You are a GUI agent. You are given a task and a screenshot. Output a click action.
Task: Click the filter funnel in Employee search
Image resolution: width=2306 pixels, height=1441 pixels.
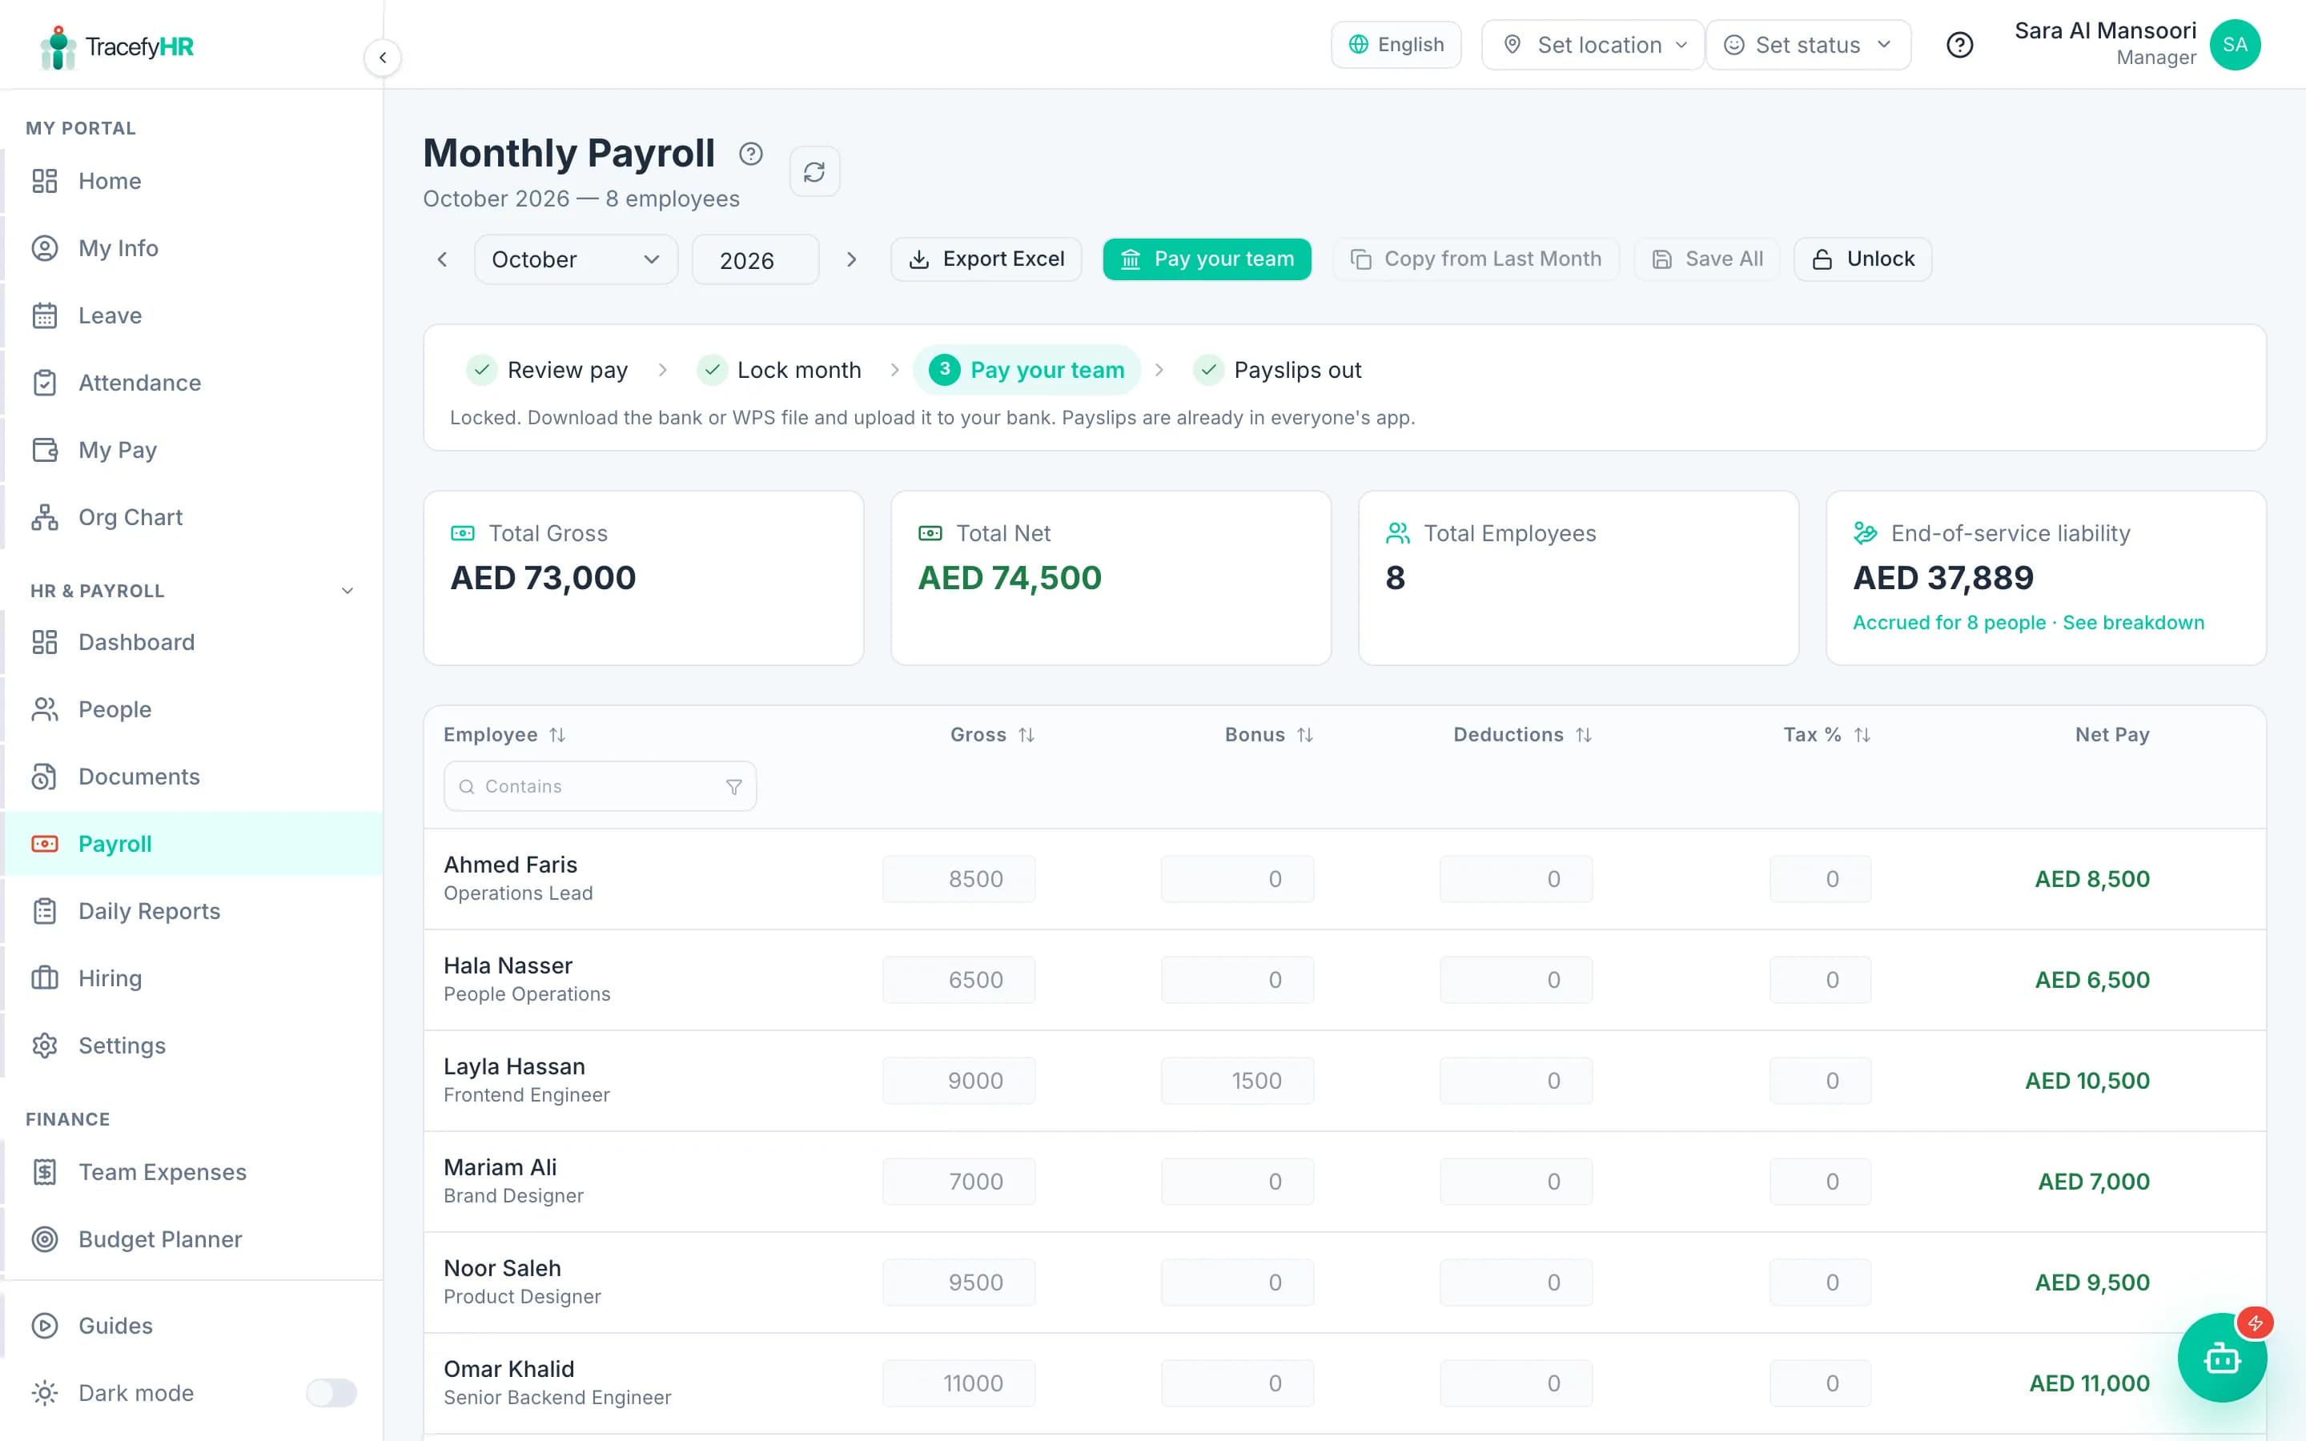coord(733,786)
